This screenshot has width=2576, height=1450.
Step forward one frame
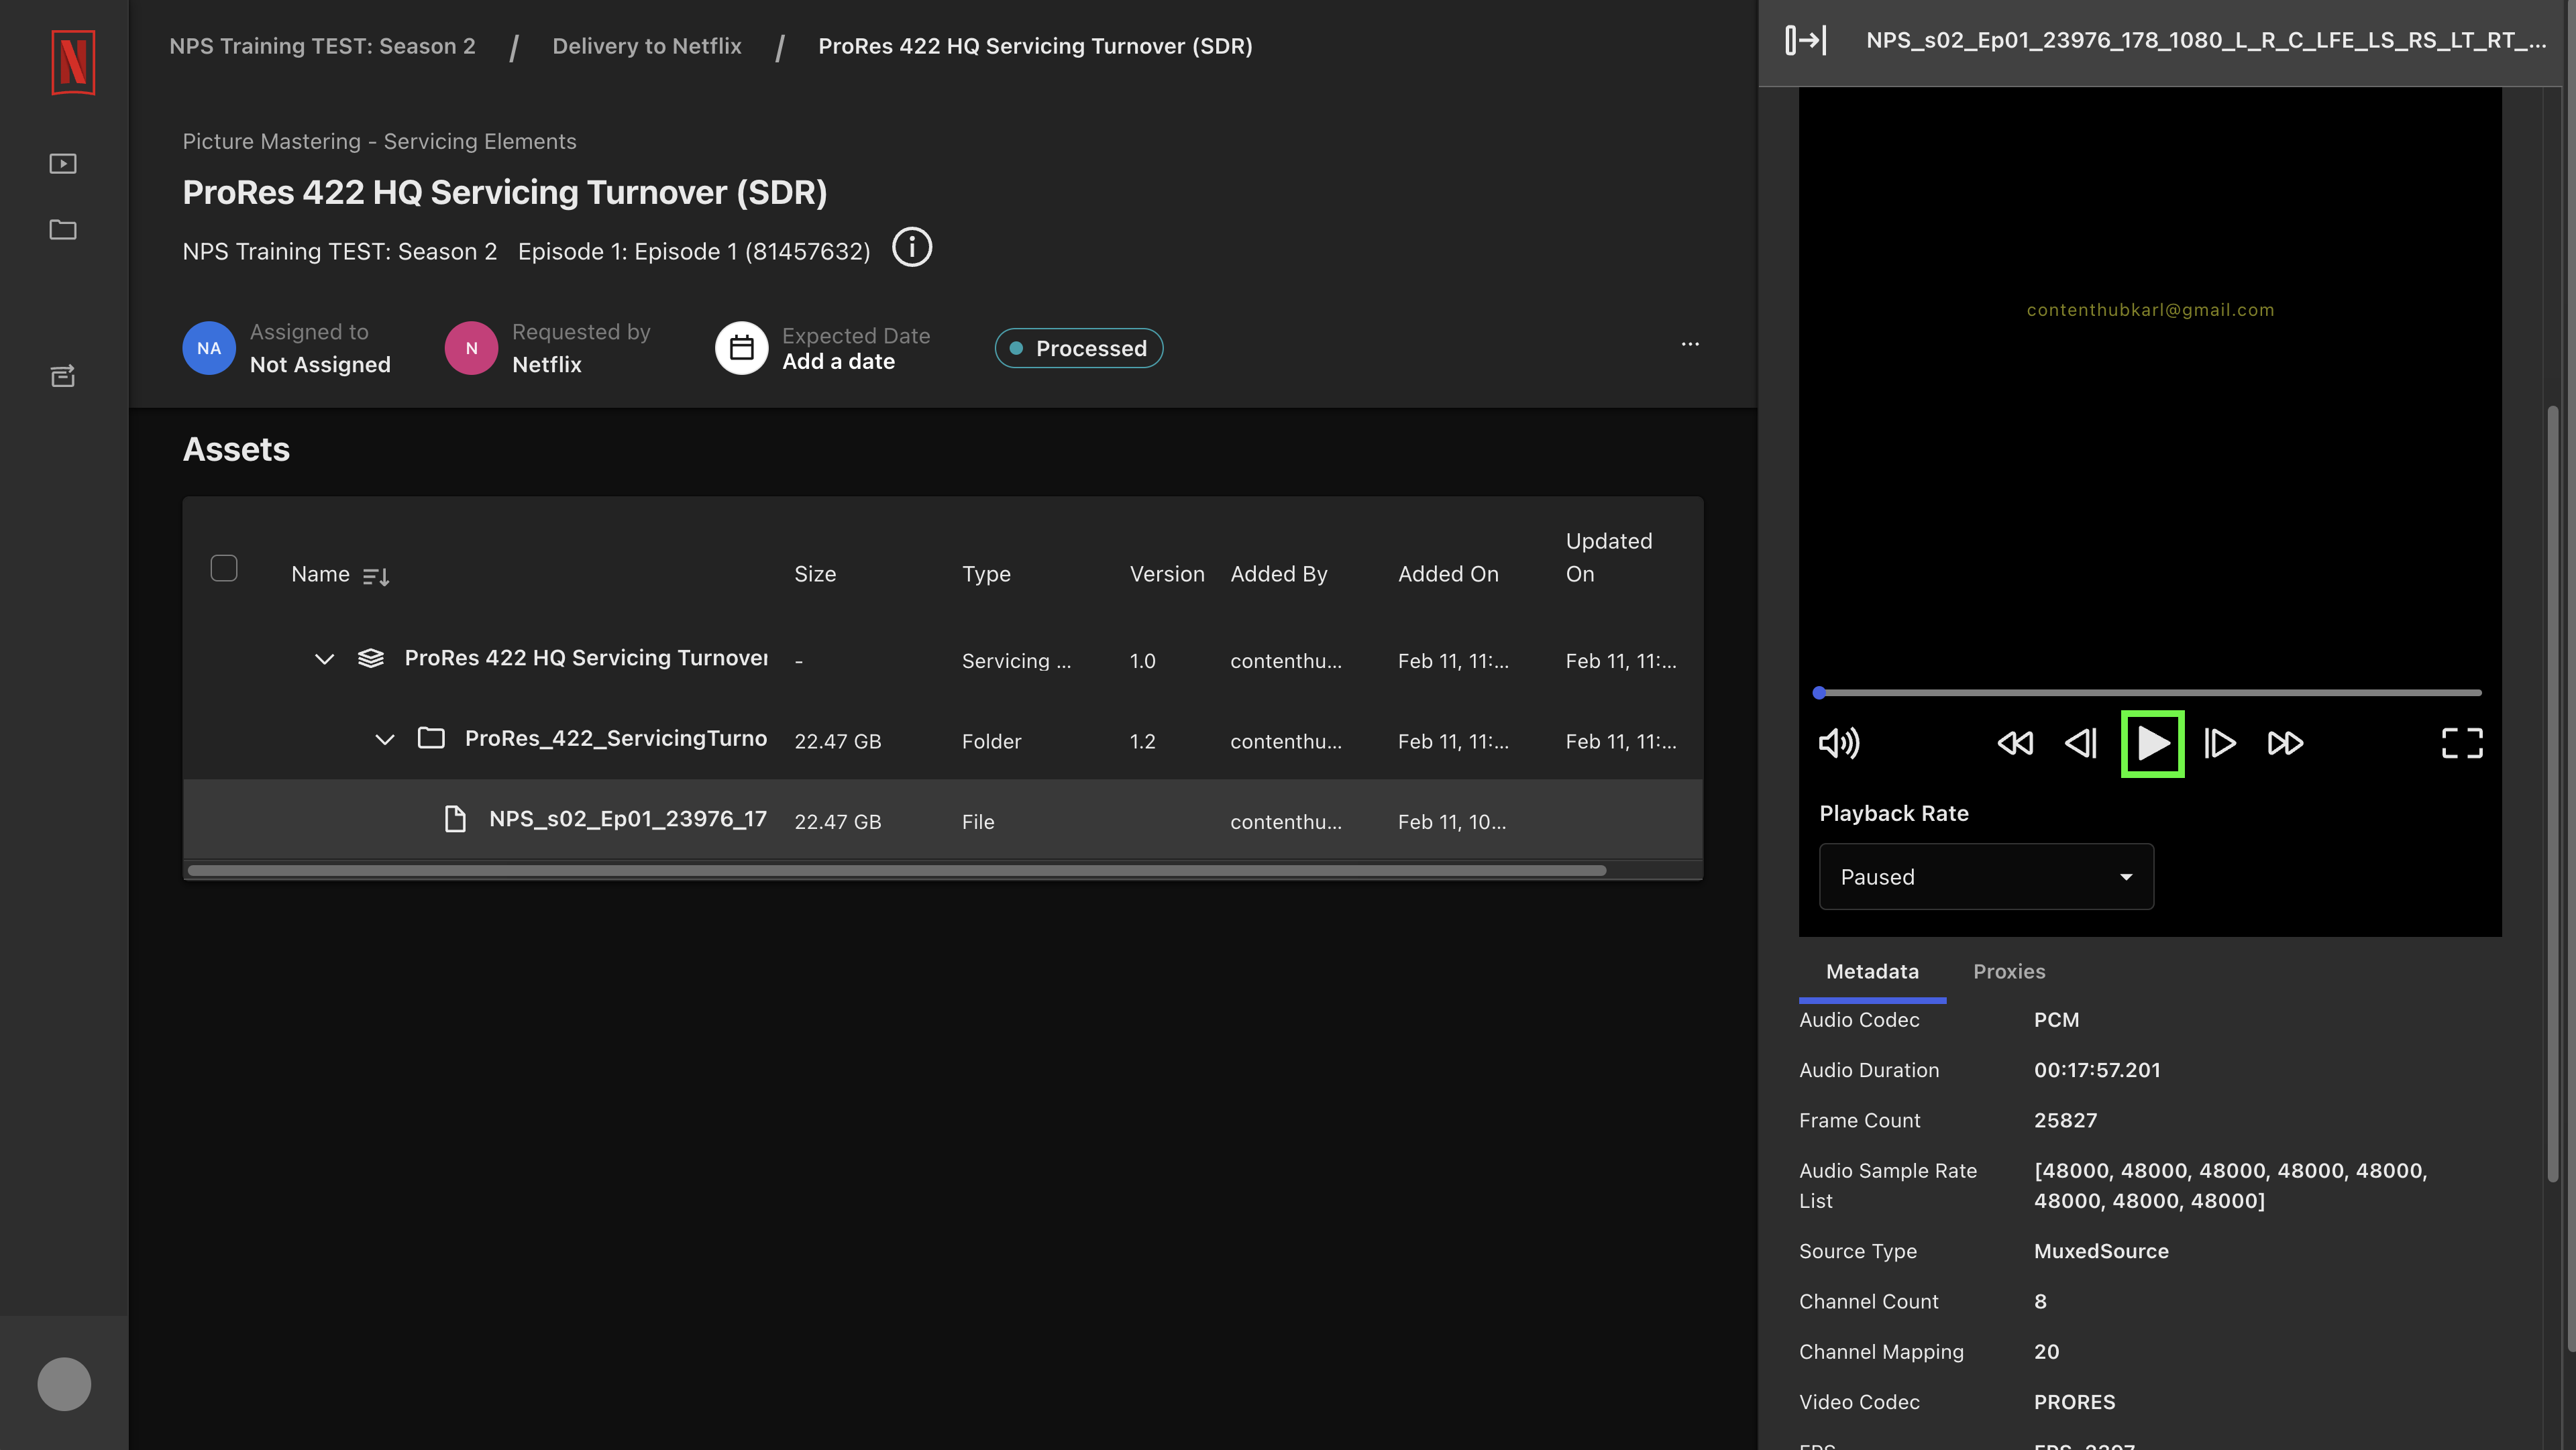(x=2220, y=743)
